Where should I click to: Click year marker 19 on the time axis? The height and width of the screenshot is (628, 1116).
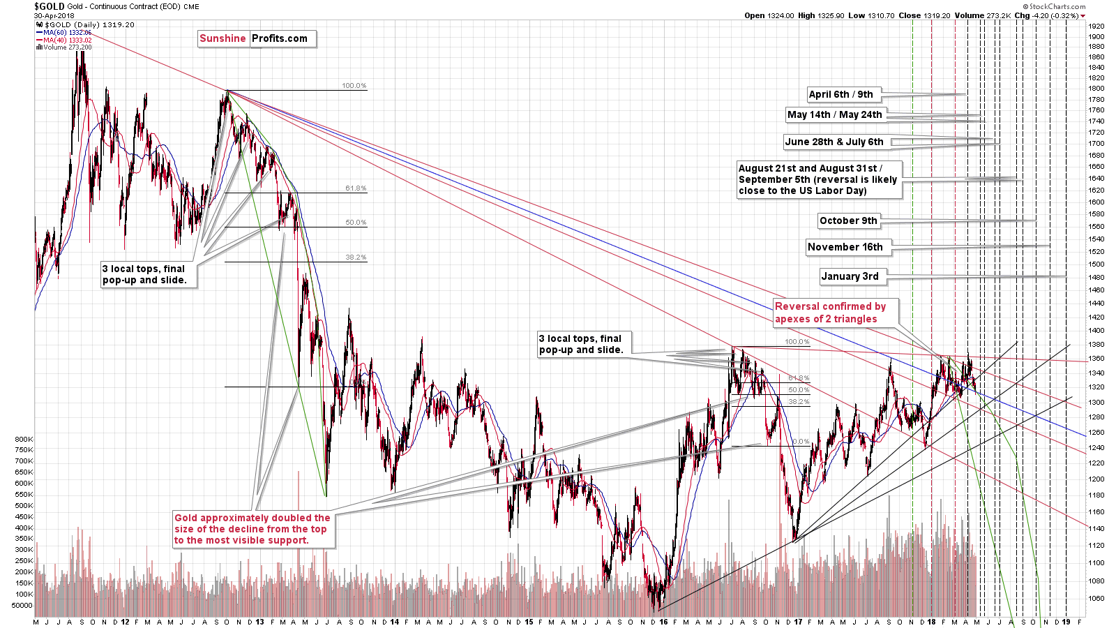tap(1066, 622)
